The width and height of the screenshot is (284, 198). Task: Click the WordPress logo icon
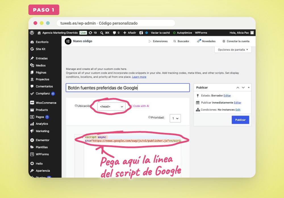tap(32, 33)
